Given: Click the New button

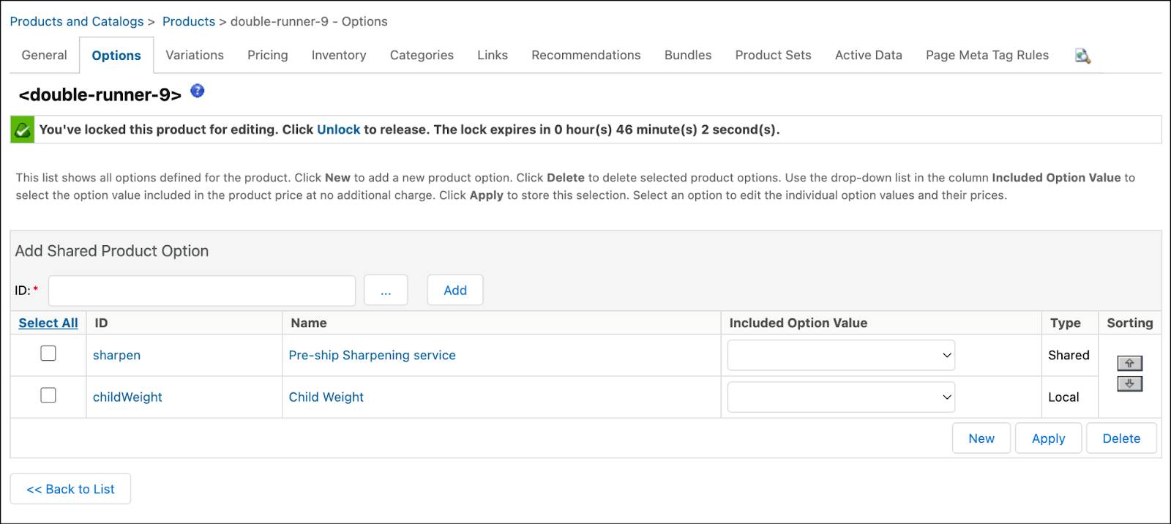Looking at the screenshot, I should click(981, 438).
